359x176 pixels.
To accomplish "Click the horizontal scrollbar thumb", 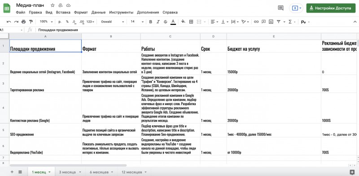I will (x=68, y=165).
